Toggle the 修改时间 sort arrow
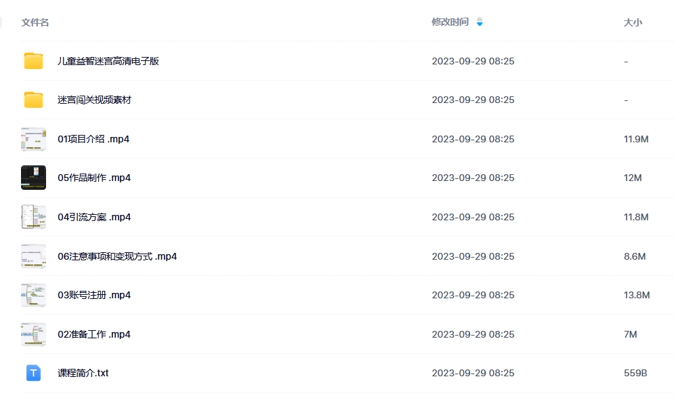This screenshot has height=400, width=674. 480,22
